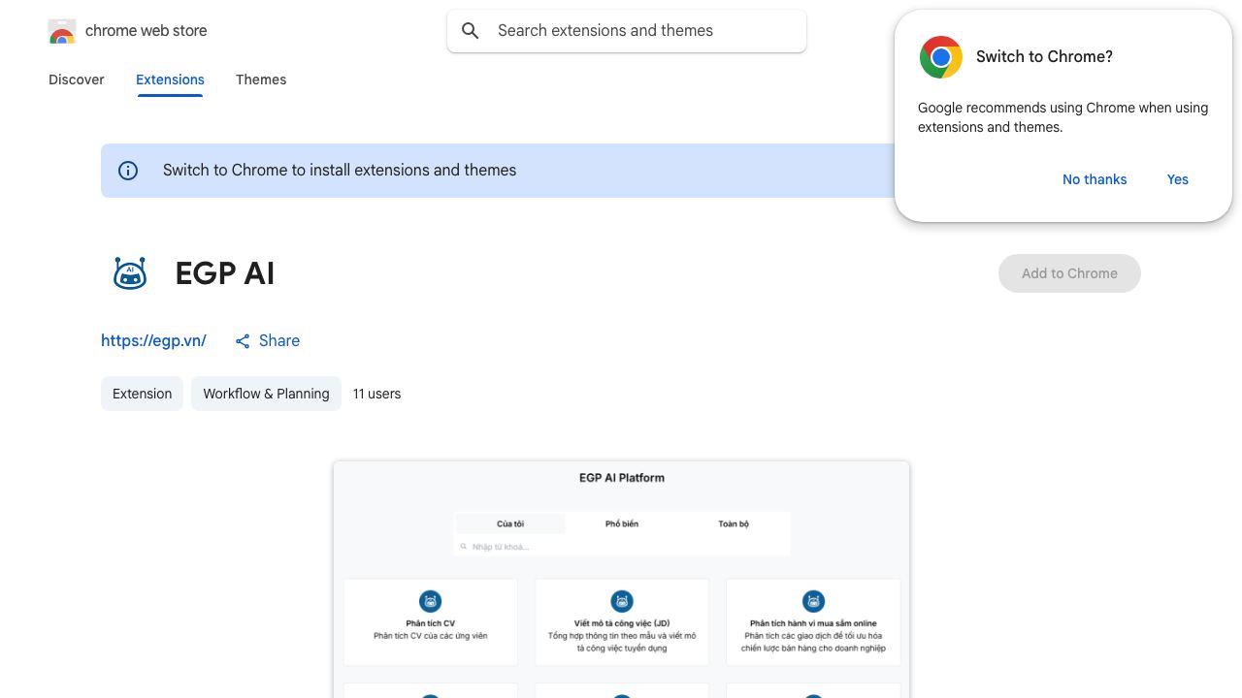Image resolution: width=1242 pixels, height=698 pixels.
Task: Click the info icon in the blue banner
Action: (x=128, y=171)
